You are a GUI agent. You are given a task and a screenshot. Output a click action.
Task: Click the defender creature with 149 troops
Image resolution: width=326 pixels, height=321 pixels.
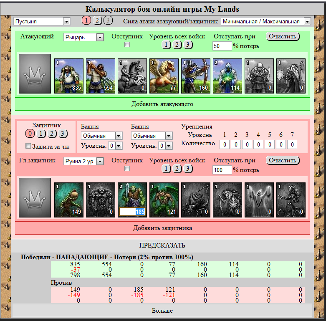click(69, 200)
